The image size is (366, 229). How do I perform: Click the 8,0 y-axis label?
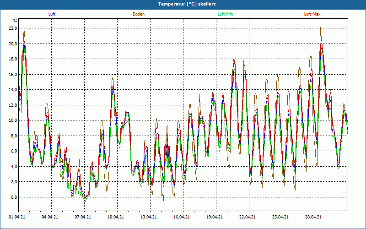click(14, 136)
